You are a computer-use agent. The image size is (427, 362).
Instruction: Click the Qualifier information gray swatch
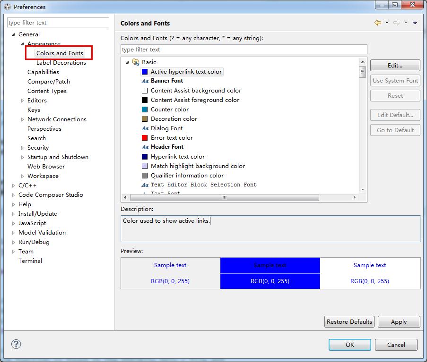pos(145,175)
